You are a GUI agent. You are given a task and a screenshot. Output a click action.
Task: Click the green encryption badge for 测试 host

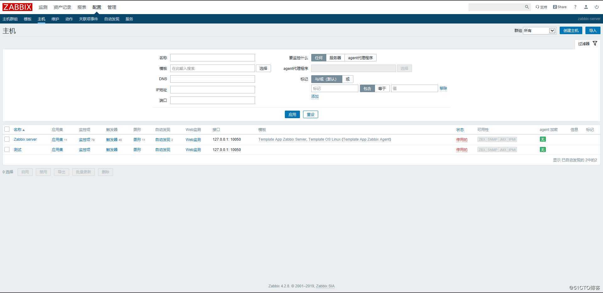coord(543,150)
